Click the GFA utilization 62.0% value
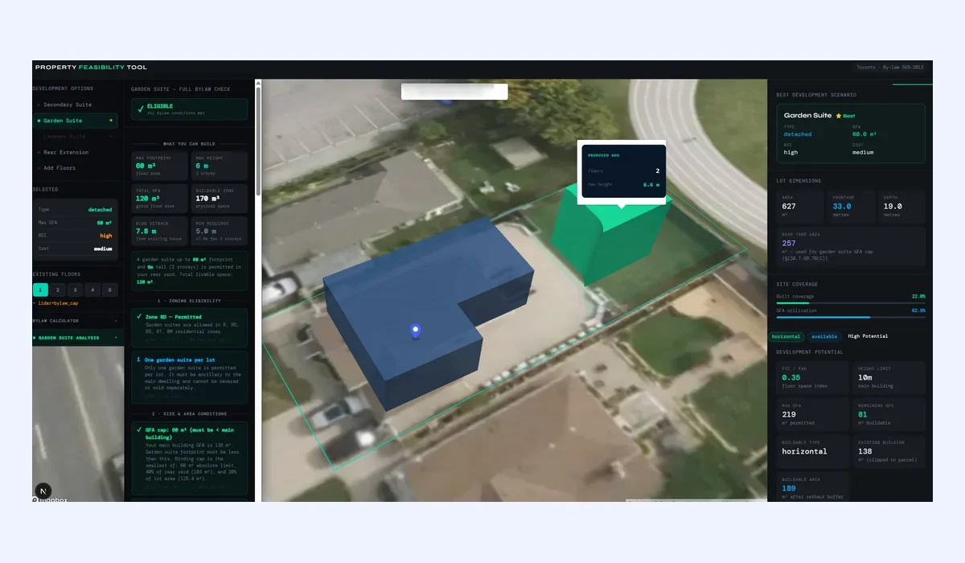This screenshot has height=563, width=965. (x=918, y=310)
